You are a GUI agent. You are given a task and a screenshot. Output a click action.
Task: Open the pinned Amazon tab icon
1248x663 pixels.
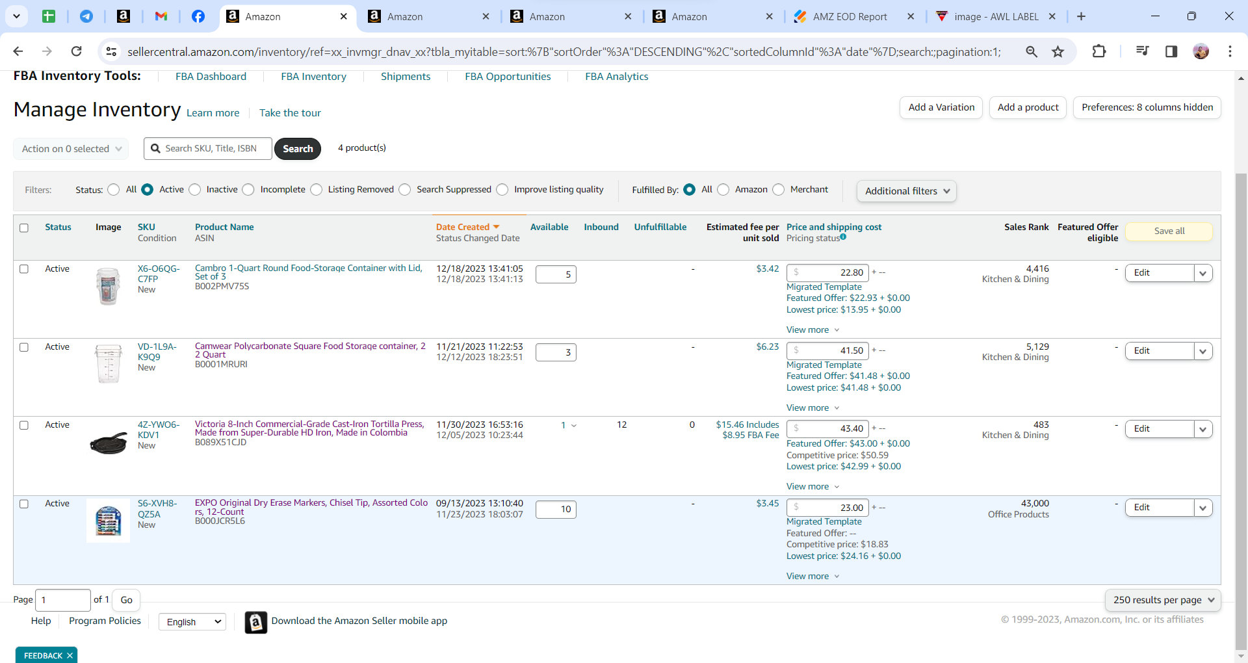pos(123,16)
